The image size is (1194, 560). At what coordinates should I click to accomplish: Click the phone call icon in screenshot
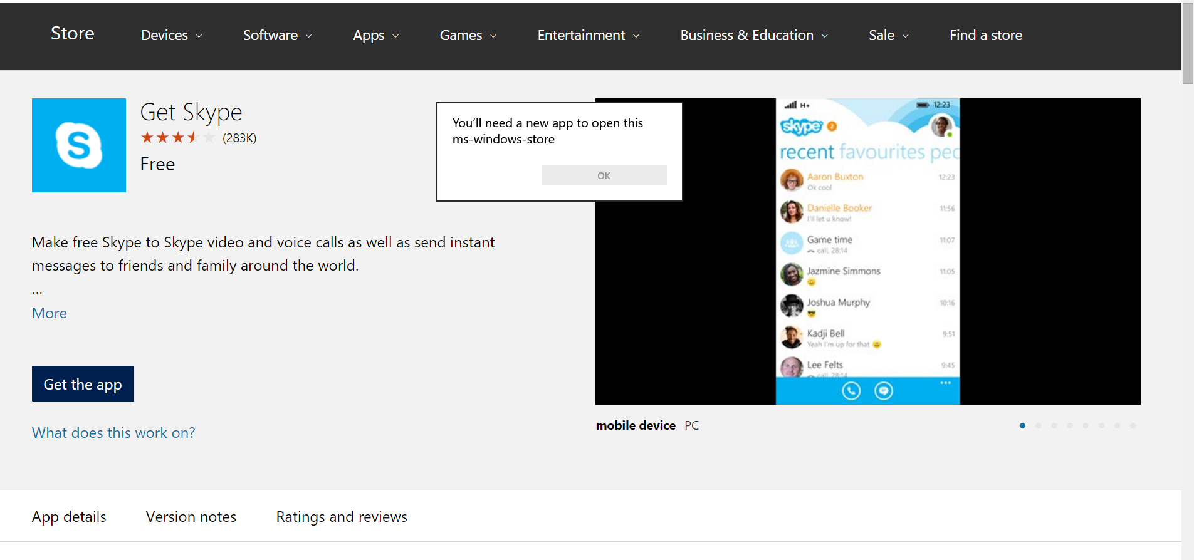pos(851,391)
